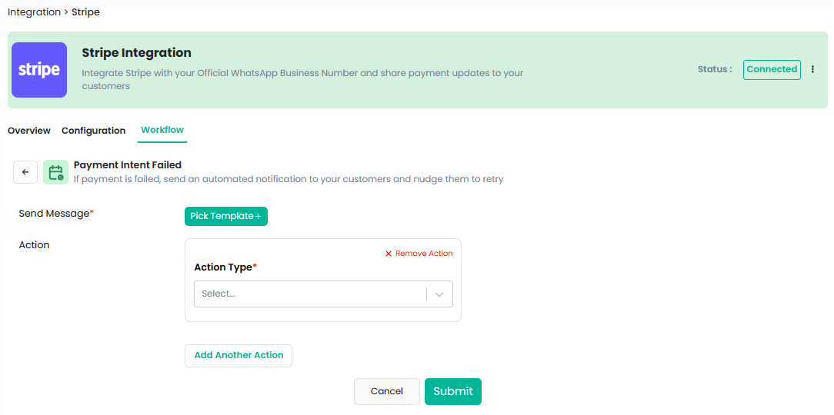
Task: Go back using the left arrow button
Action: coord(25,172)
